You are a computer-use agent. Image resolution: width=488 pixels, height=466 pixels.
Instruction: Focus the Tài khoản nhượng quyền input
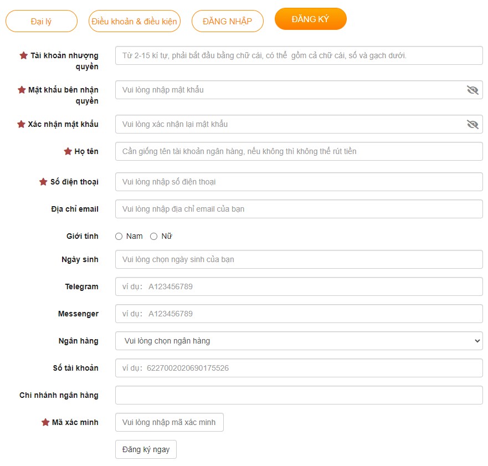pos(299,55)
